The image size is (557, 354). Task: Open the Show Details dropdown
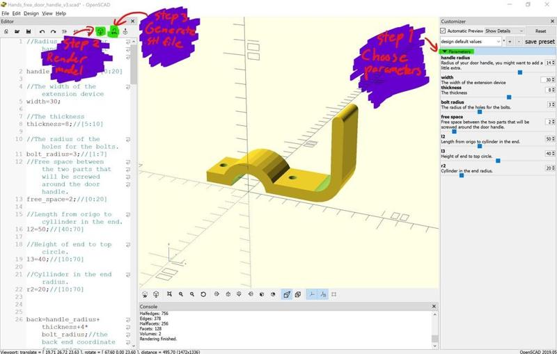[504, 31]
